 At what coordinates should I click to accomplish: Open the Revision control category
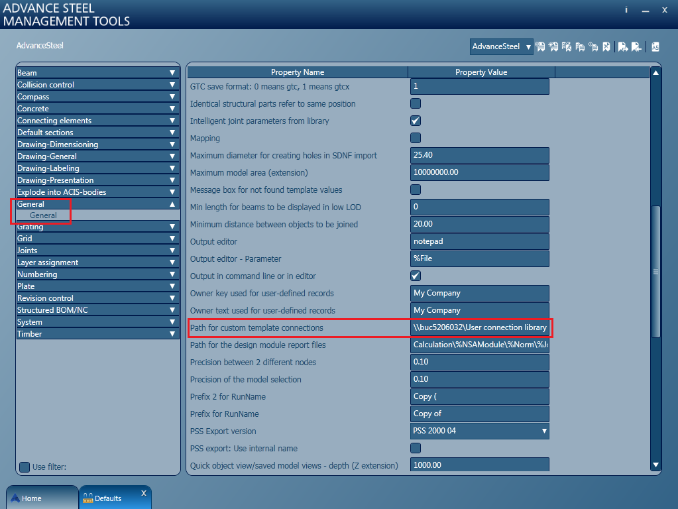pyautogui.click(x=97, y=298)
